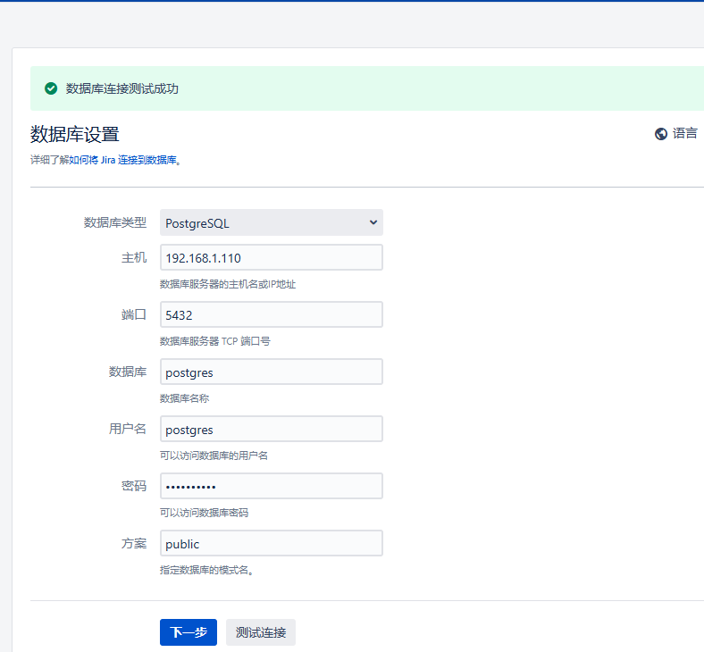Viewport: 704px width, 652px height.
Task: Click hint text 可以访问数据库的用户名
Action: [214, 456]
